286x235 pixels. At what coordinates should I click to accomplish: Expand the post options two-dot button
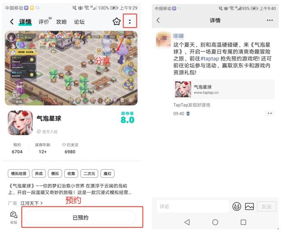pyautogui.click(x=270, y=113)
